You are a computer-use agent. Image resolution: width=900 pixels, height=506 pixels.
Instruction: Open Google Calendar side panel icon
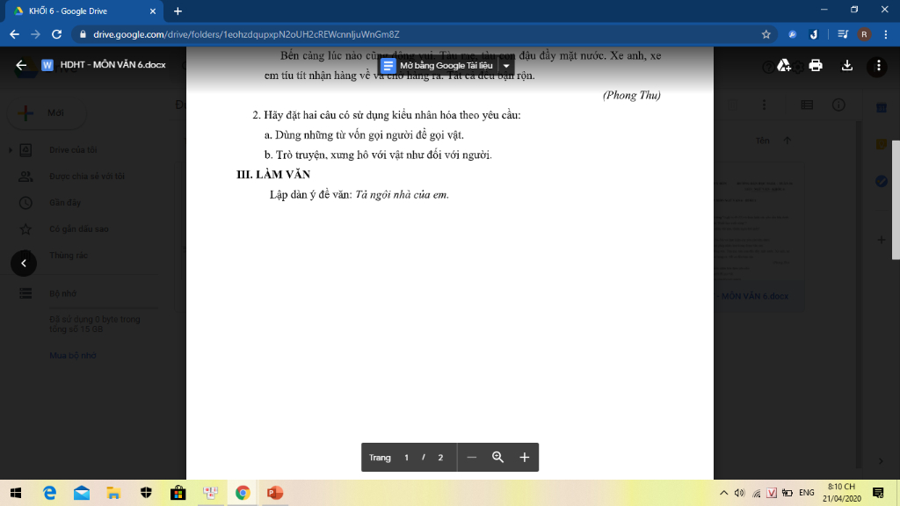882,108
